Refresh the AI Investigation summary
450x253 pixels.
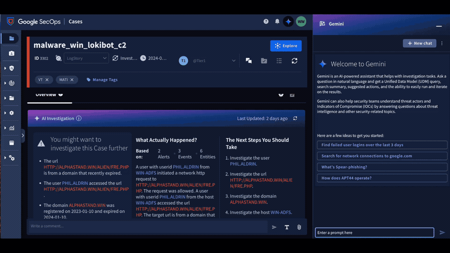(x=295, y=118)
